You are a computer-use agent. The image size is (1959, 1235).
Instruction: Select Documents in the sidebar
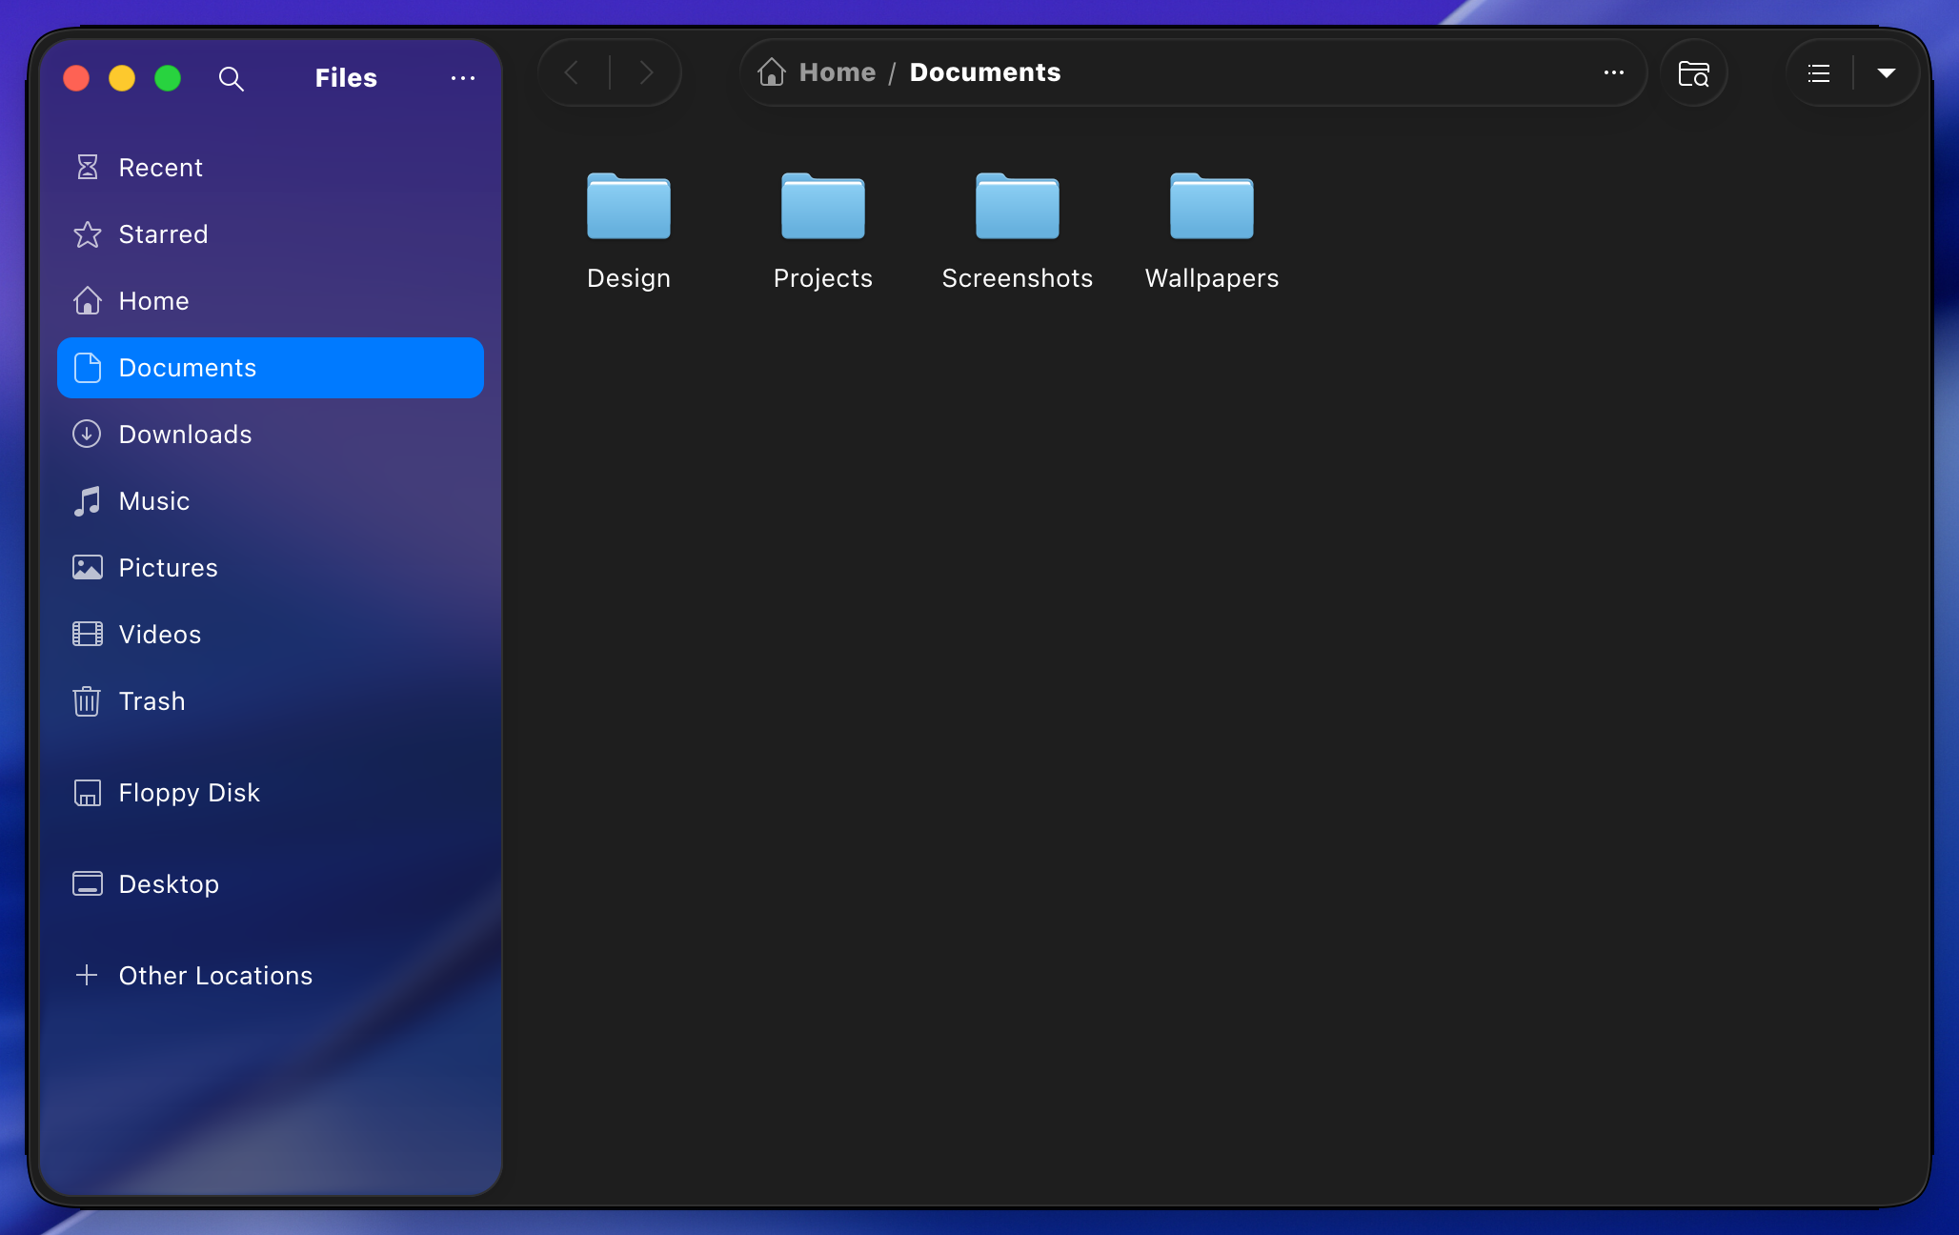click(x=271, y=368)
